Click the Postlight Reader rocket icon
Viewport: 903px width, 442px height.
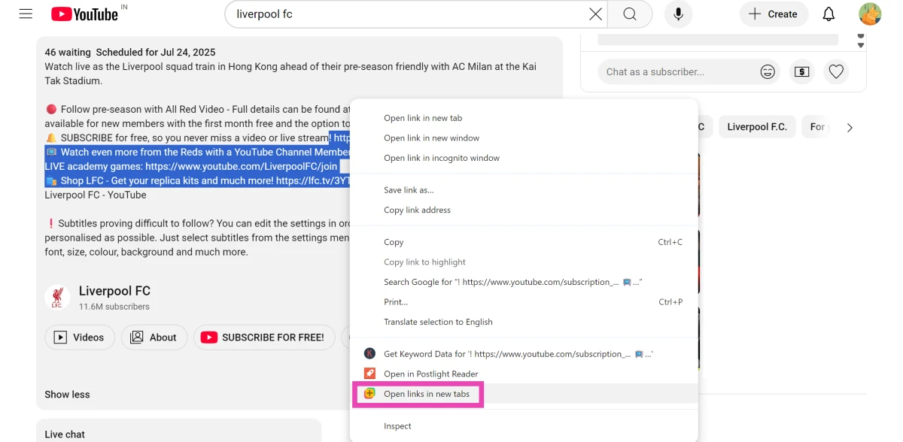click(369, 374)
